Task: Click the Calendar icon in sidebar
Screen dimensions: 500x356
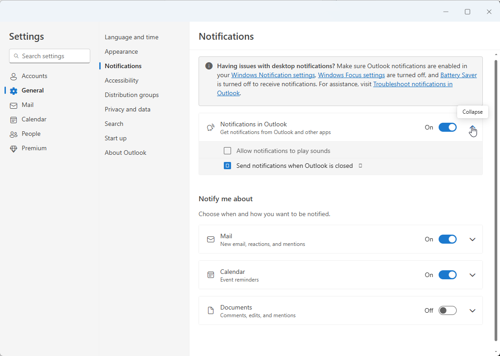Action: tap(14, 120)
